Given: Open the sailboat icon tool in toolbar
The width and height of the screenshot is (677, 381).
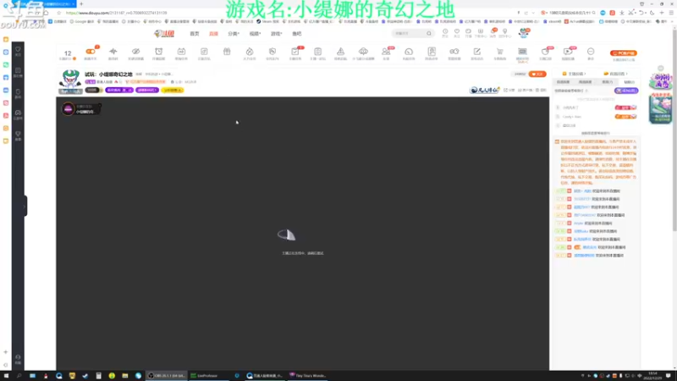Looking at the screenshot, I should click(341, 52).
